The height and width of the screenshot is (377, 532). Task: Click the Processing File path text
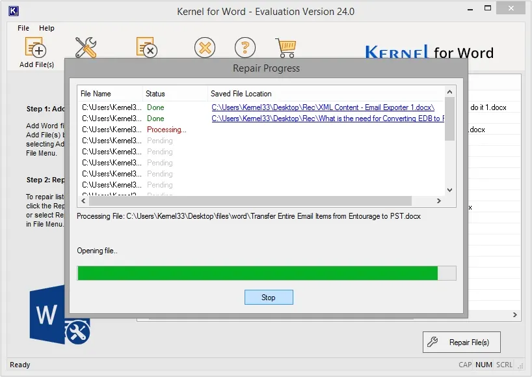248,216
